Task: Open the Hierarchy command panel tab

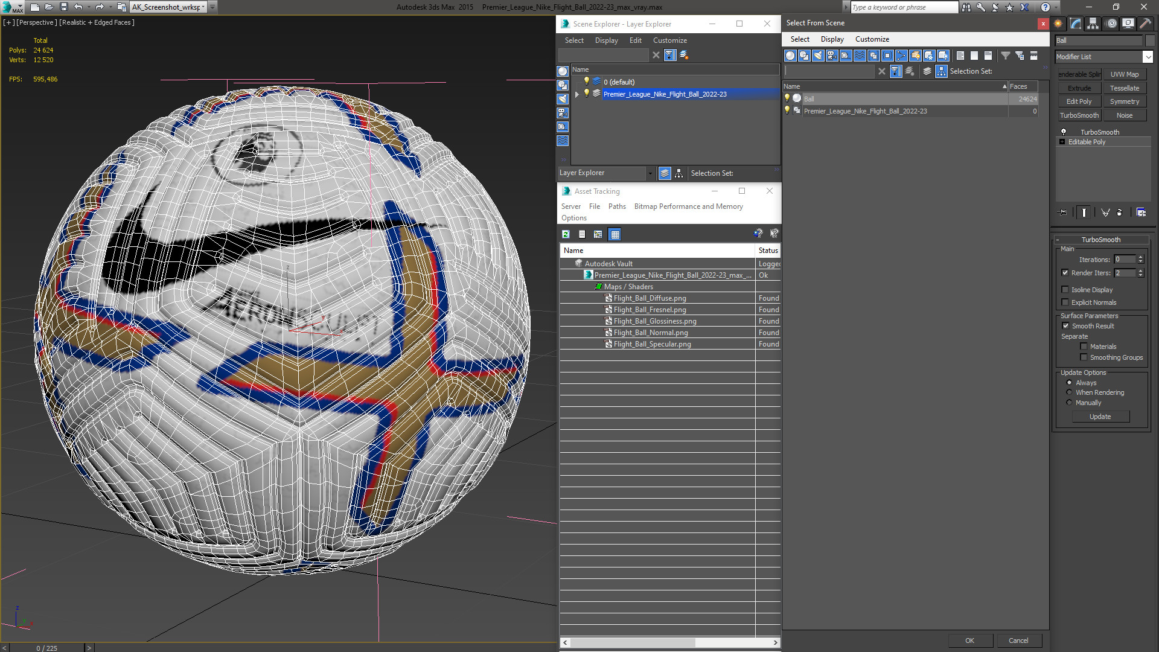Action: pos(1093,24)
